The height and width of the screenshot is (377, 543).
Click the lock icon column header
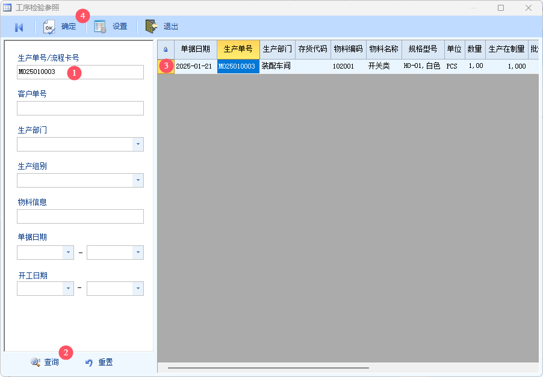pyautogui.click(x=166, y=49)
